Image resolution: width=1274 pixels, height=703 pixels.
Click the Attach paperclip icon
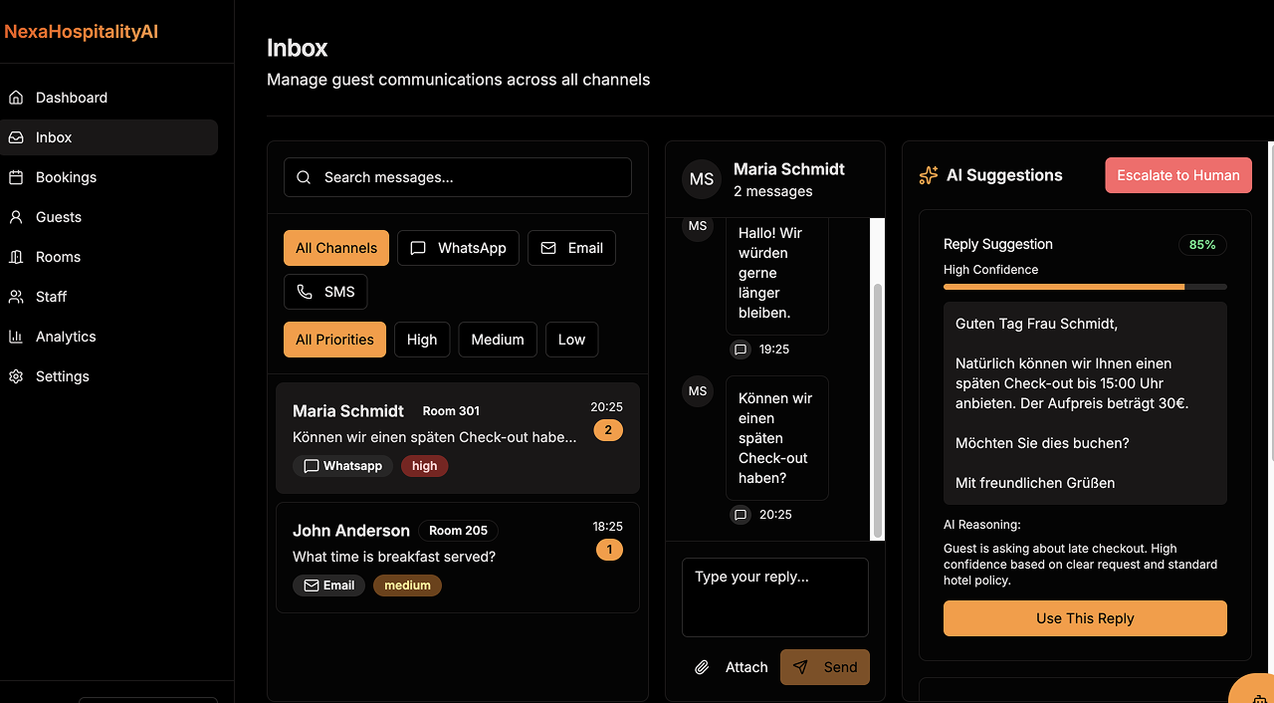pyautogui.click(x=701, y=667)
